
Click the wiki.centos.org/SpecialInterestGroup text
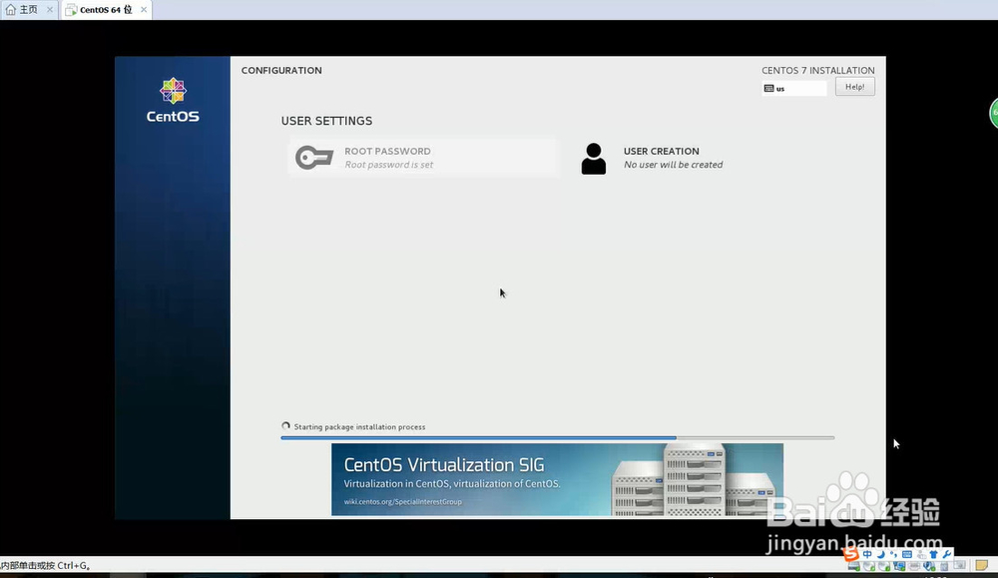(403, 501)
